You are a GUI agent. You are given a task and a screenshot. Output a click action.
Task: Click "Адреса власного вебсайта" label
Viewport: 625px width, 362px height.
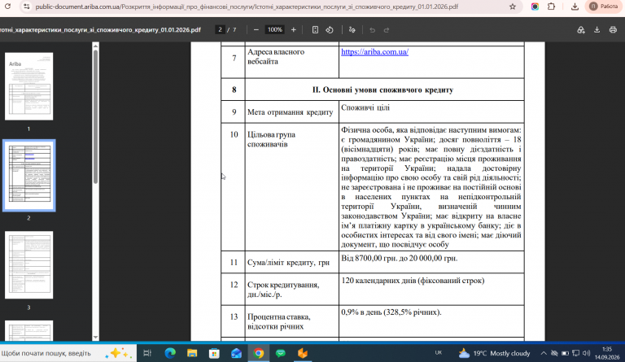[x=276, y=57]
